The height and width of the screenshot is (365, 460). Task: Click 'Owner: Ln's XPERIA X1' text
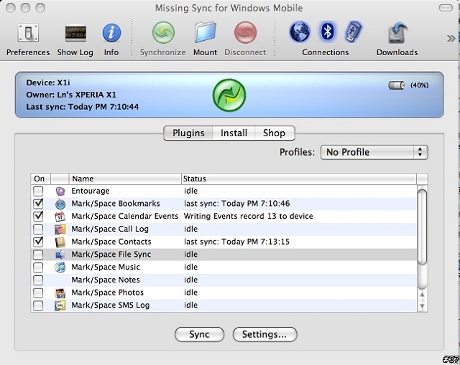coord(71,95)
